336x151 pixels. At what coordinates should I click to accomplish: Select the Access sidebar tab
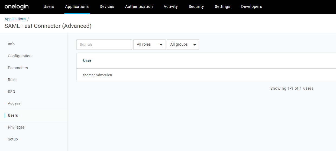coord(14,103)
